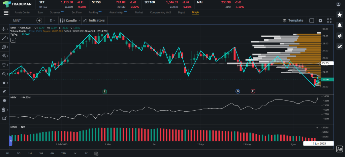Image resolution: width=345 pixels, height=157 pixels.
Task: Select the trend line drawing tool
Action: 4,38
